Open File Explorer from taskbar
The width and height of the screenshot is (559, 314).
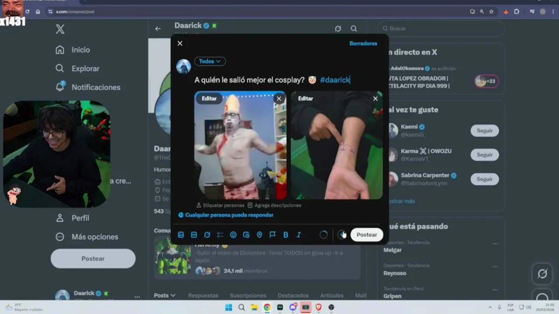coord(254,307)
